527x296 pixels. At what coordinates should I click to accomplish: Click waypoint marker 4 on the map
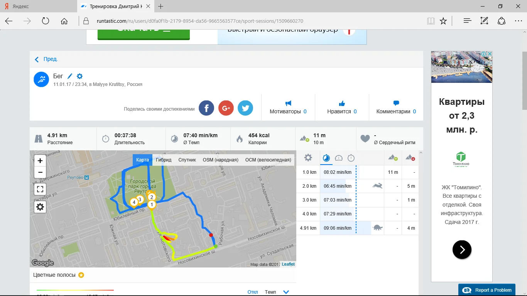(134, 202)
